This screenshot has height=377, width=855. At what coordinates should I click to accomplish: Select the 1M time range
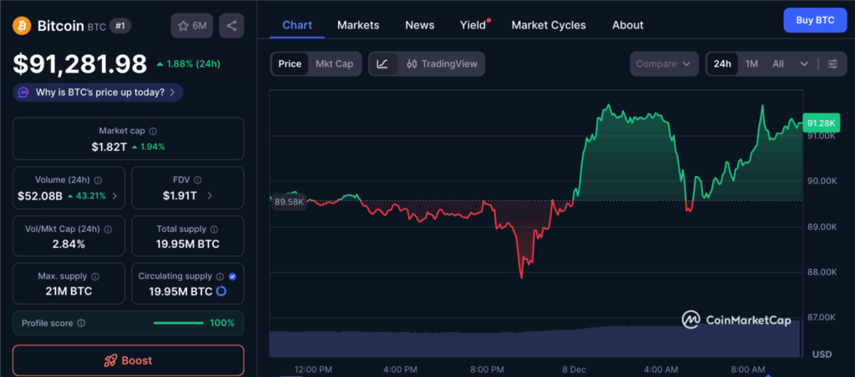coord(751,64)
